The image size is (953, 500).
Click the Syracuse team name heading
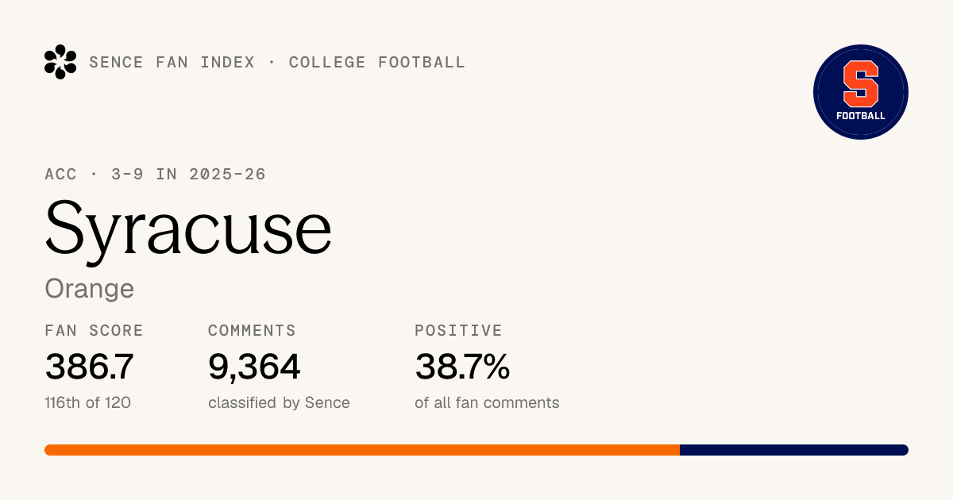pos(188,228)
